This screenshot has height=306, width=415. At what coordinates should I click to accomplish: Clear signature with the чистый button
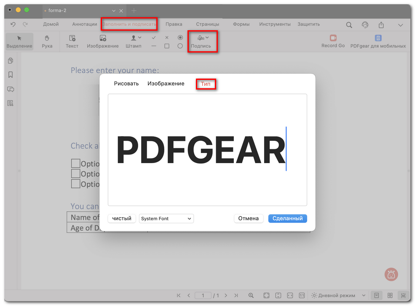click(x=122, y=218)
